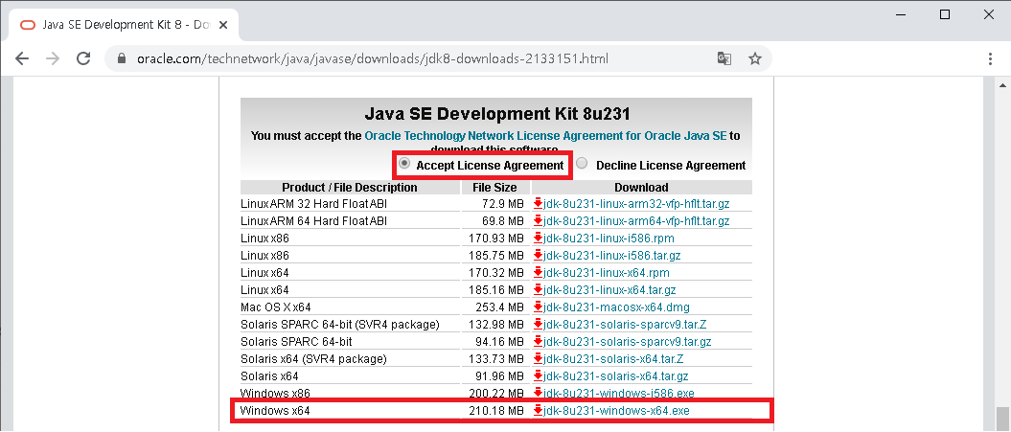Viewport: 1011px width, 432px height.
Task: Click the Linux ARM 64 Hard Float ABI label
Action: pos(314,221)
